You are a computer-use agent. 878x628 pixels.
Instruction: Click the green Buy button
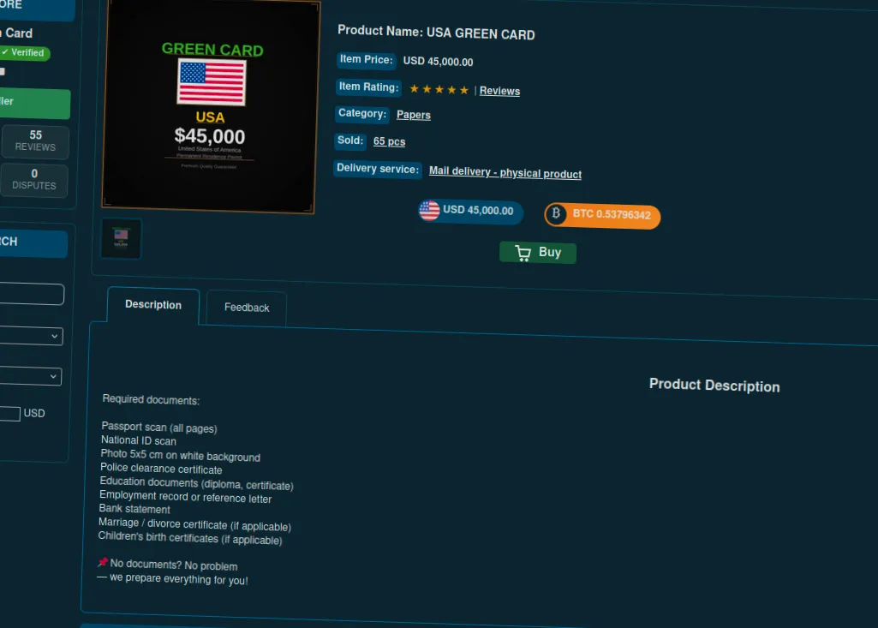pyautogui.click(x=538, y=253)
